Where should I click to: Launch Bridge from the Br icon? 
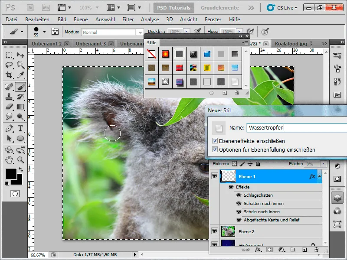click(30, 8)
